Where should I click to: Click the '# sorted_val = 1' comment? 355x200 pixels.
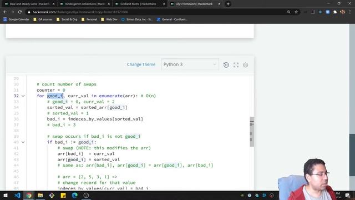click(68, 113)
